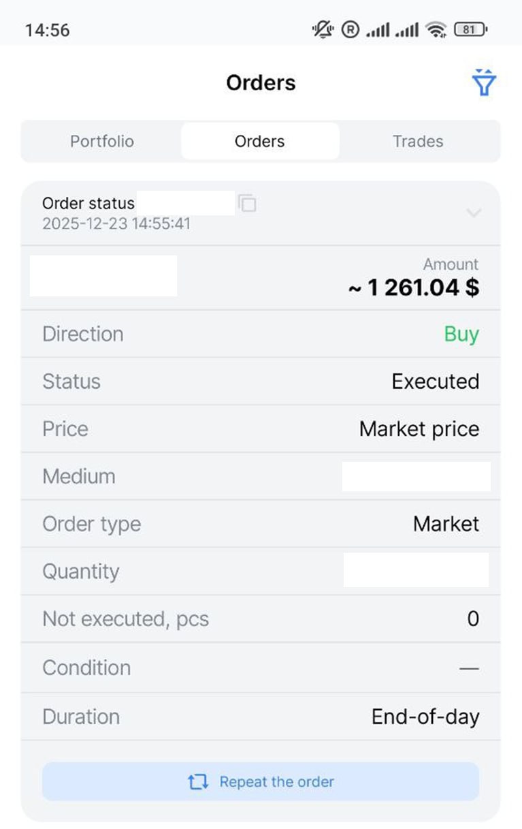The height and width of the screenshot is (829, 522).
Task: Open the Trades tab
Action: pos(418,142)
